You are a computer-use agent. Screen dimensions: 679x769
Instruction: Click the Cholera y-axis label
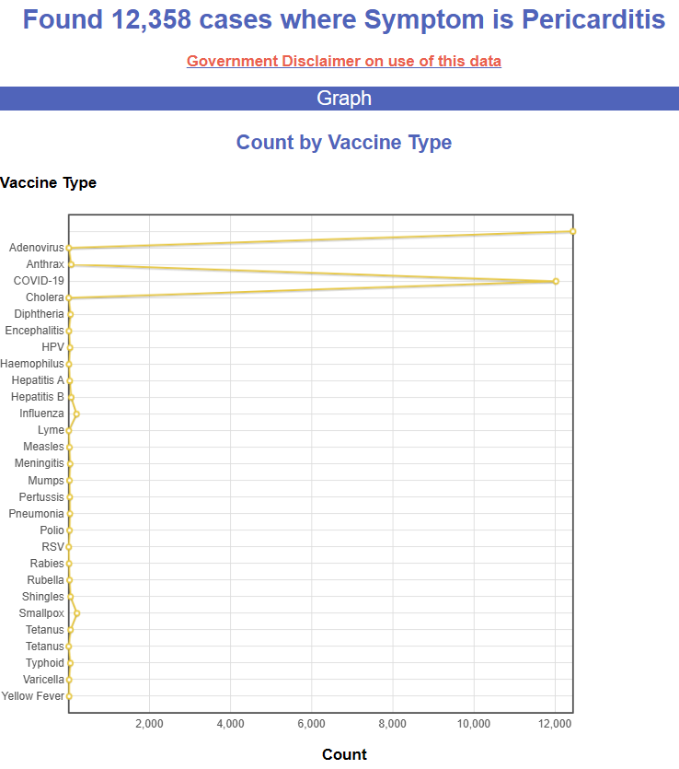click(45, 297)
